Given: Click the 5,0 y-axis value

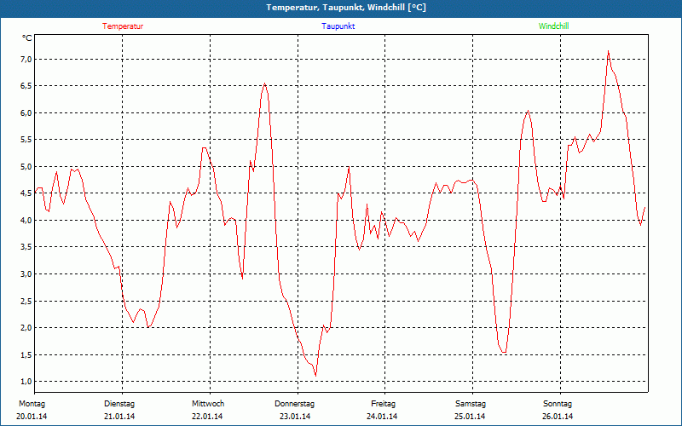Looking at the screenshot, I should (x=26, y=166).
